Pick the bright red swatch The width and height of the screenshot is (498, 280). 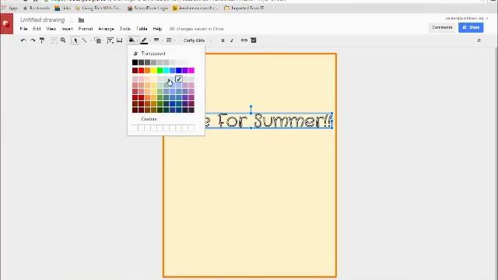click(142, 71)
